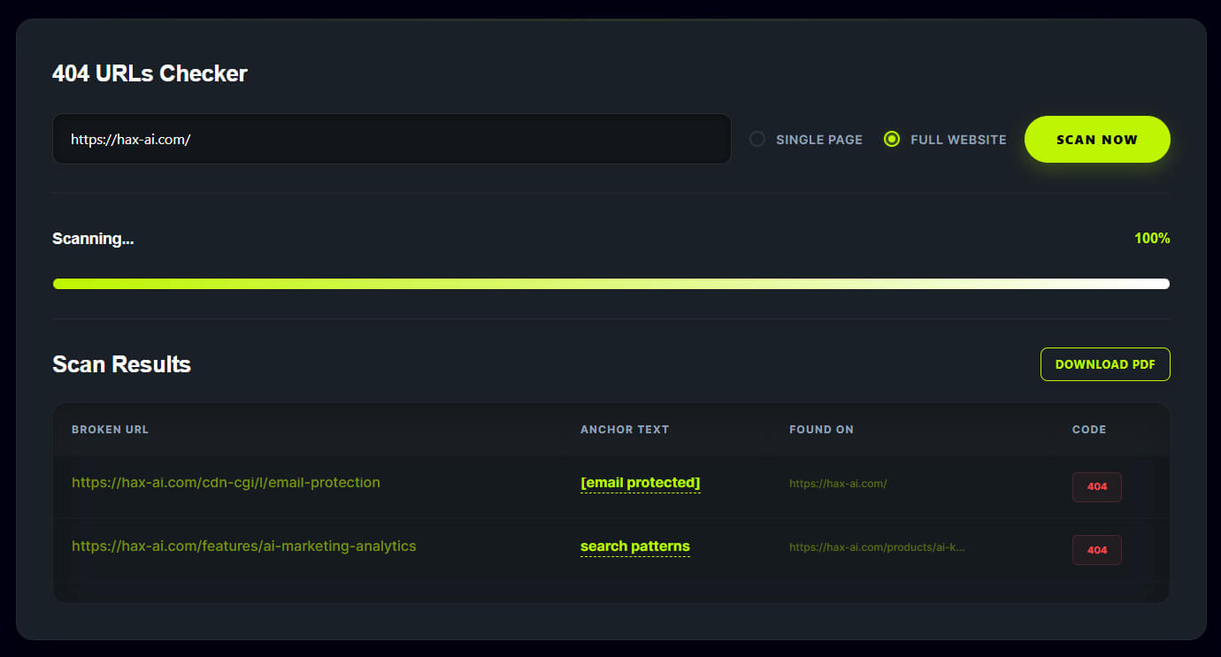Open the broken ai-marketing-analytics URL link
The height and width of the screenshot is (657, 1221).
tap(243, 546)
